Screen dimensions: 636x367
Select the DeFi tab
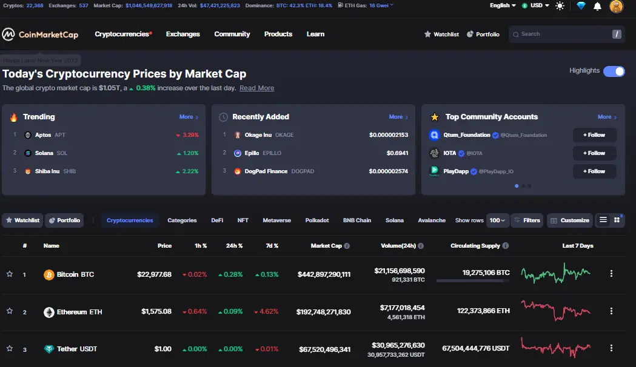tap(217, 220)
